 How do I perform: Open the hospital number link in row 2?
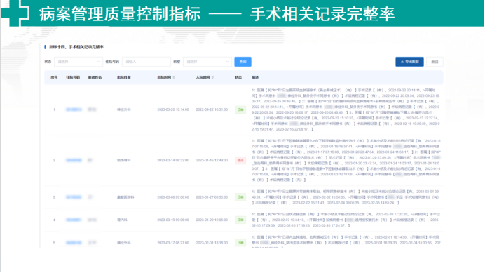74,160
